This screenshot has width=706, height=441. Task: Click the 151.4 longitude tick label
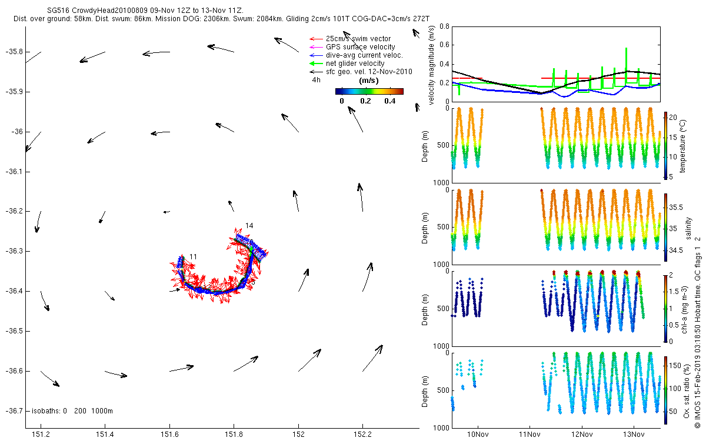point(105,435)
